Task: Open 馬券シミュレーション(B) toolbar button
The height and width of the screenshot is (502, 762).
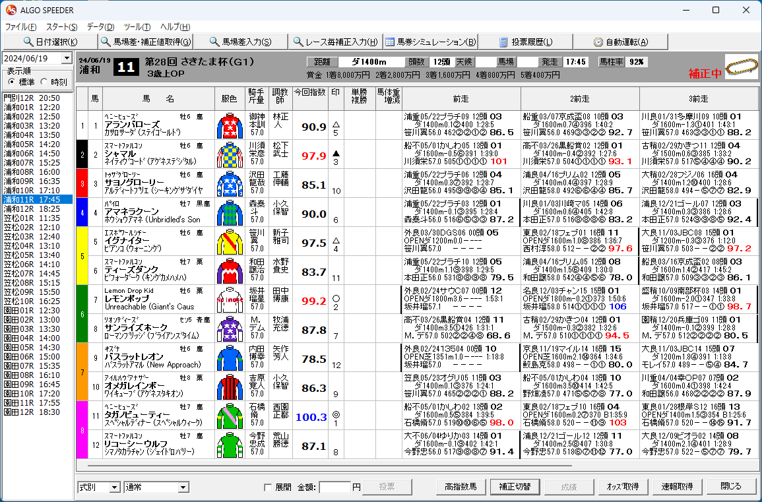Action: coord(431,42)
